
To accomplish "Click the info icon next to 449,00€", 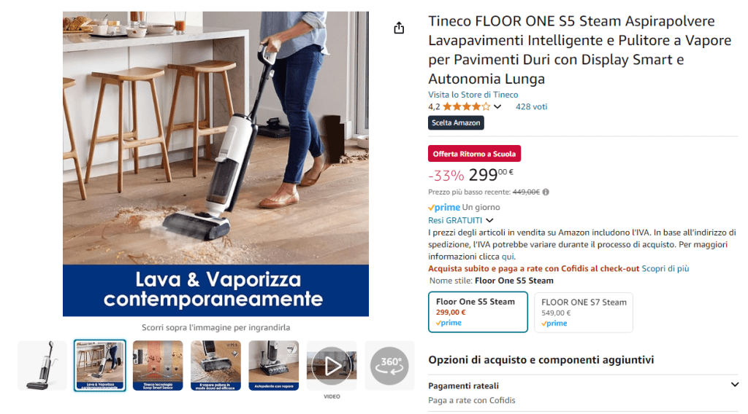I will (546, 192).
